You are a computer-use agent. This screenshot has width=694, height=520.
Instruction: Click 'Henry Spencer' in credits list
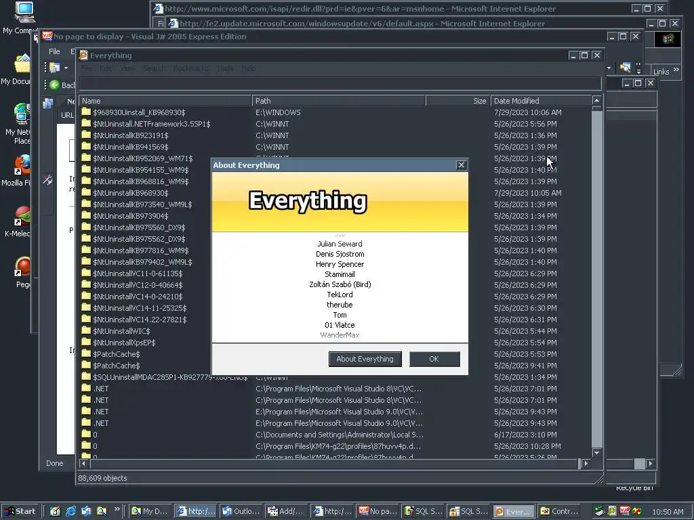[x=340, y=264]
